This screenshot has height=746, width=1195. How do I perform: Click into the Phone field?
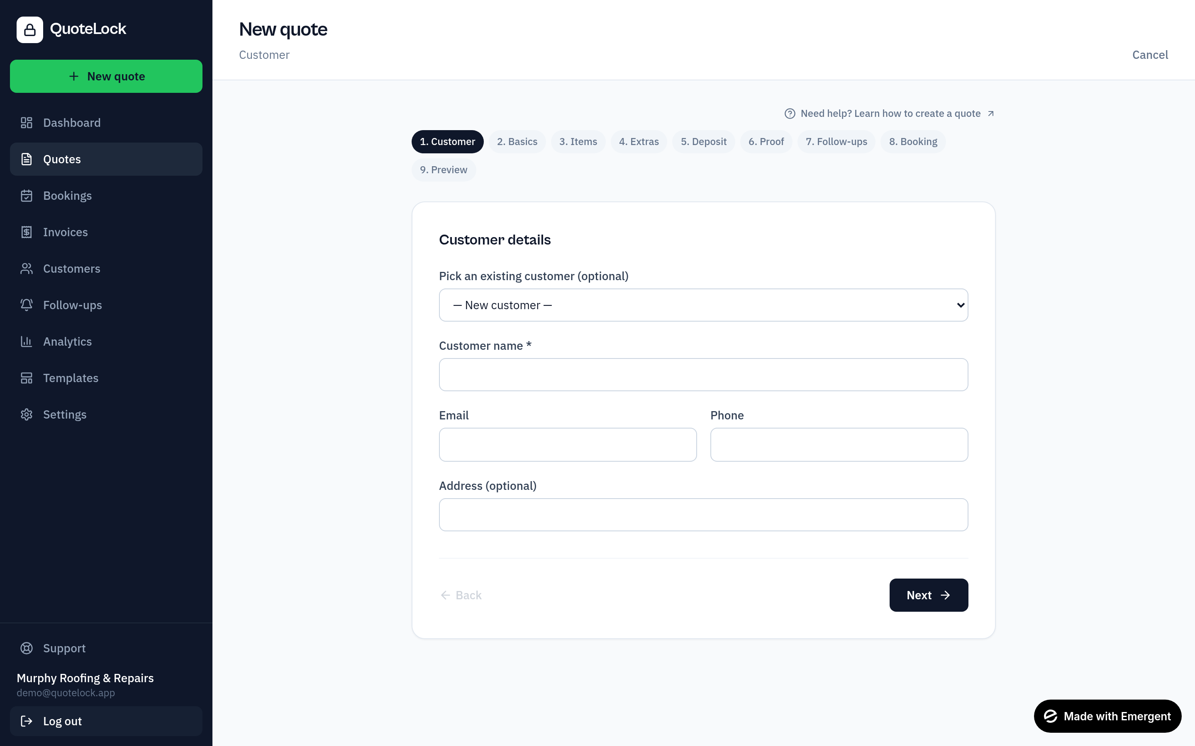(839, 445)
